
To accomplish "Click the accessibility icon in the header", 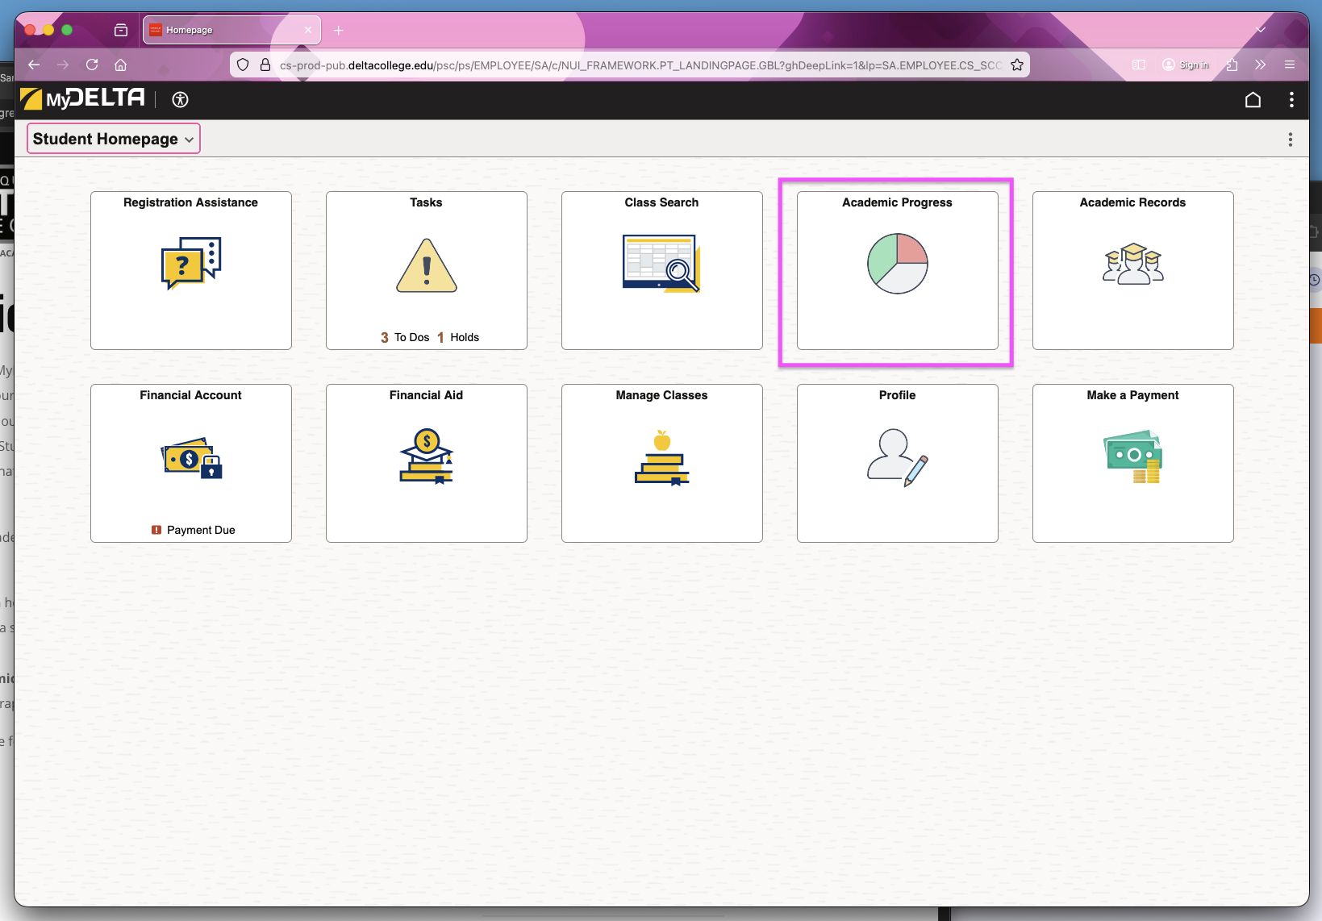I will (x=180, y=99).
